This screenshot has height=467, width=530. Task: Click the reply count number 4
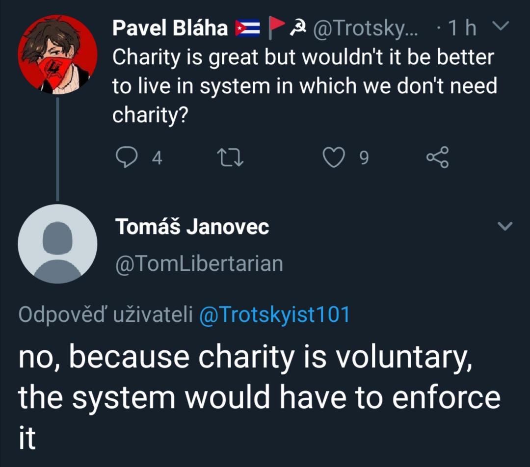(157, 158)
